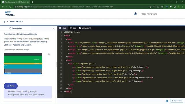Screen dimensions: 185x104
Task: Click the popper.min.js script line
Action: (127, 50)
